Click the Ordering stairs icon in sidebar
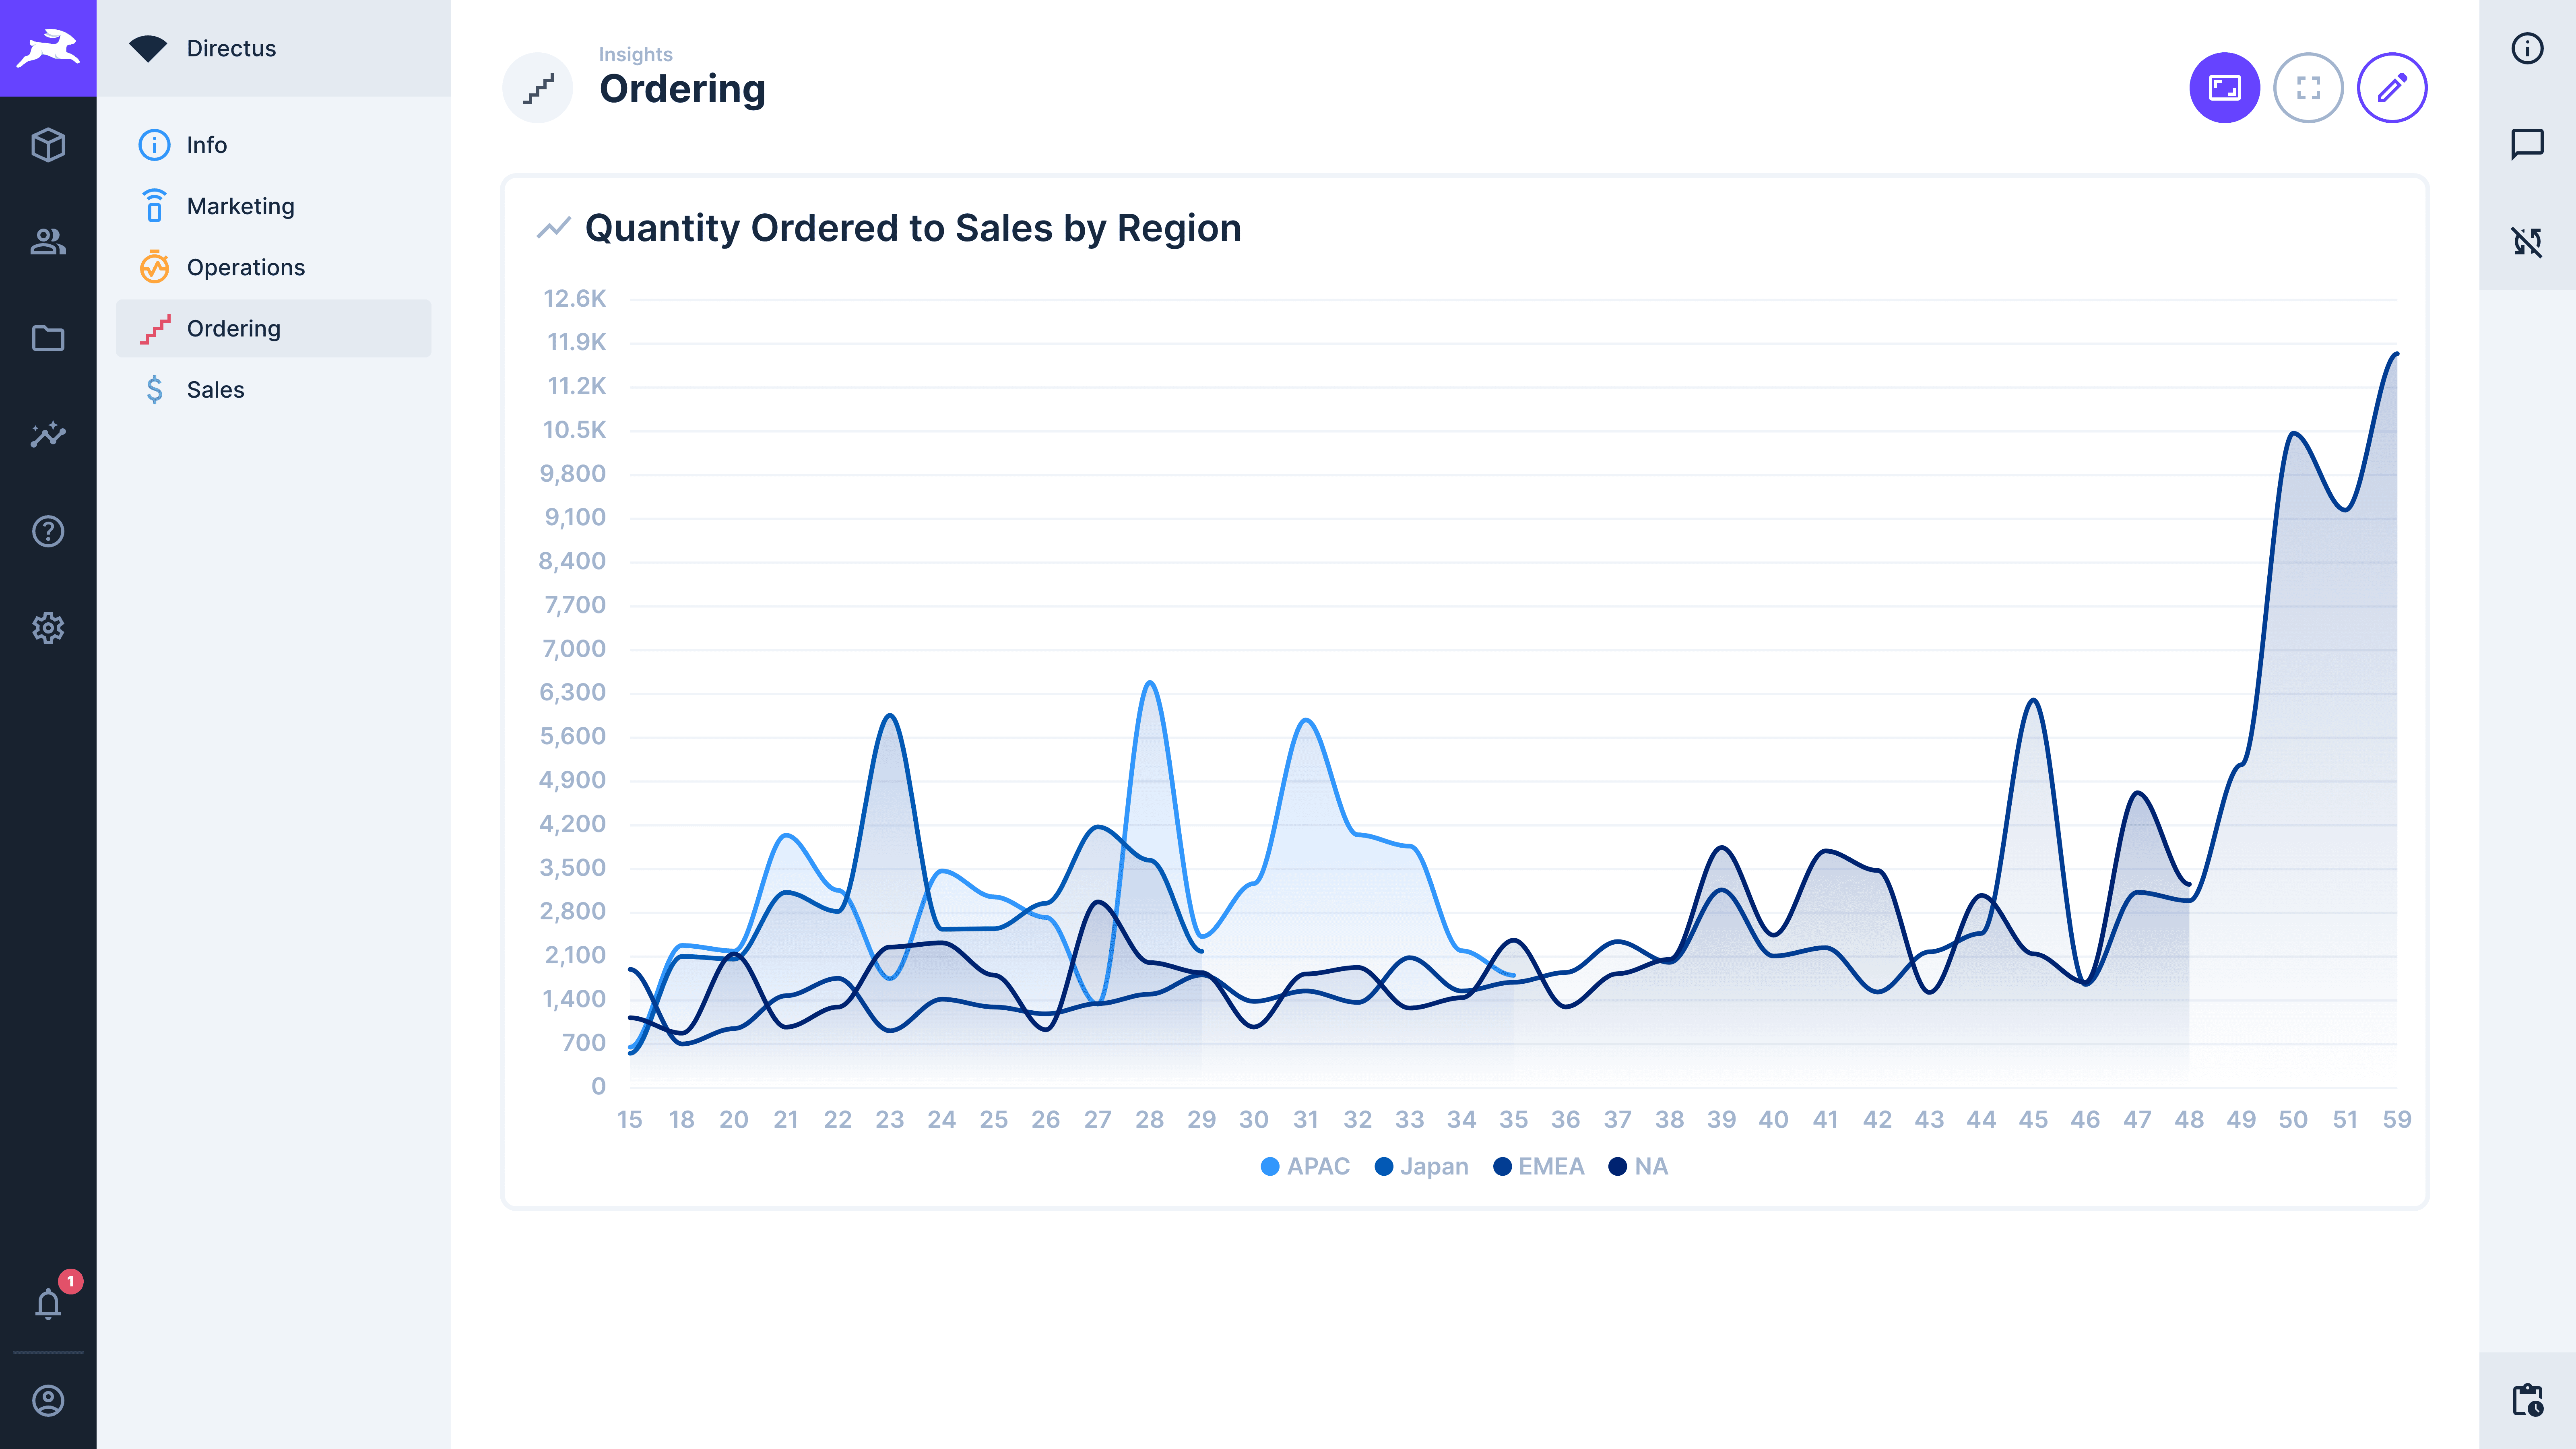Screen dimensions: 2576x1449 tap(154, 328)
